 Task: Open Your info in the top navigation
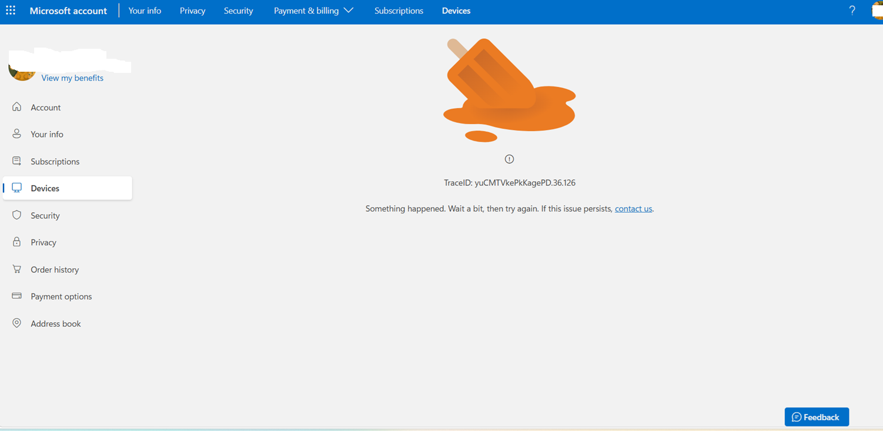(x=145, y=11)
